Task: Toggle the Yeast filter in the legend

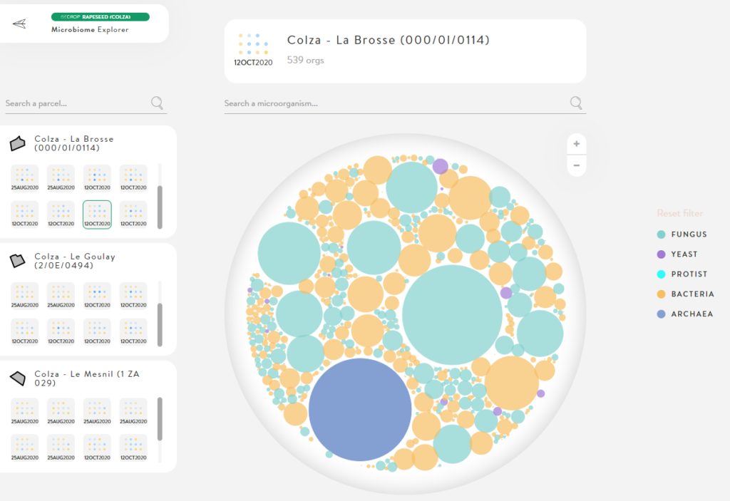Action: click(684, 254)
